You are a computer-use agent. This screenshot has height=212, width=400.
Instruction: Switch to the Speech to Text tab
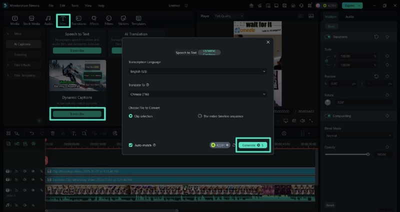tap(185, 52)
